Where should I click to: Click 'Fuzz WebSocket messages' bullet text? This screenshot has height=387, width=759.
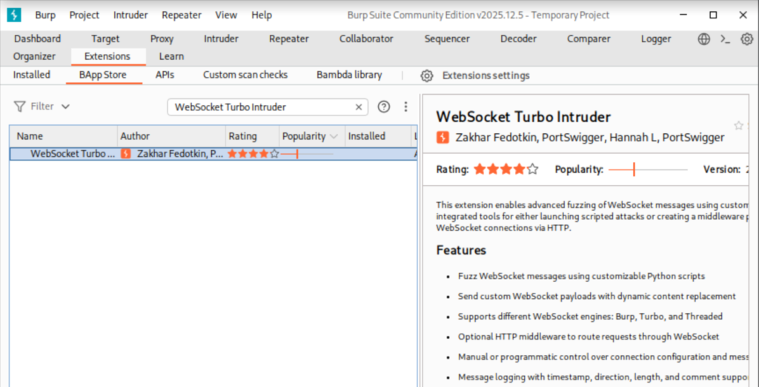581,276
